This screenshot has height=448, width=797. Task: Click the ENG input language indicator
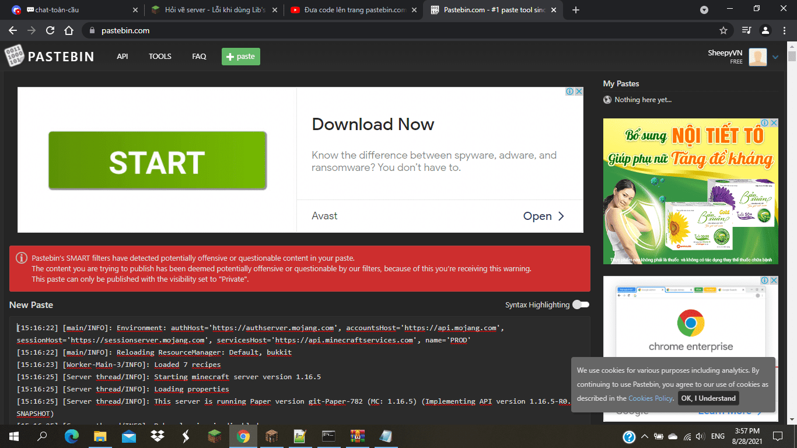point(718,436)
